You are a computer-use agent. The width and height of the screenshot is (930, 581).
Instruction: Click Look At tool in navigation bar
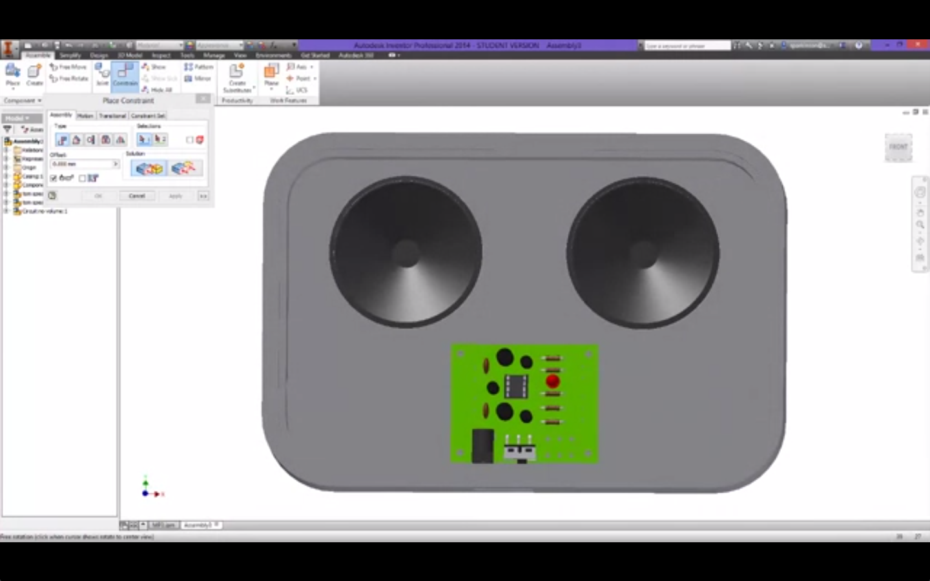[920, 258]
